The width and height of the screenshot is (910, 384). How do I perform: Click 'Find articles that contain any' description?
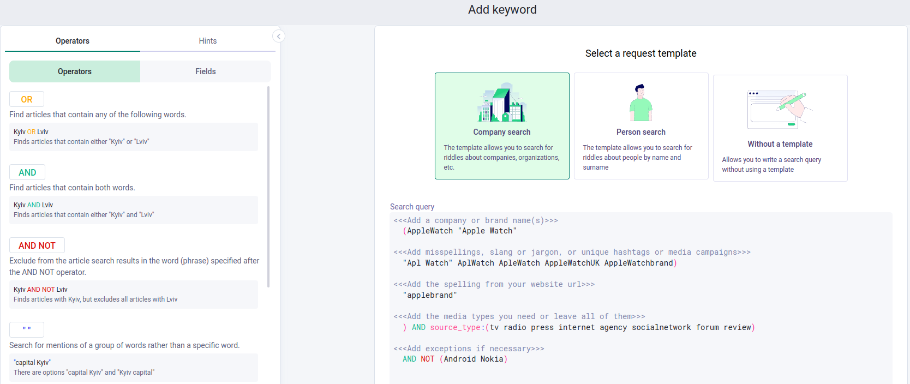(x=98, y=115)
